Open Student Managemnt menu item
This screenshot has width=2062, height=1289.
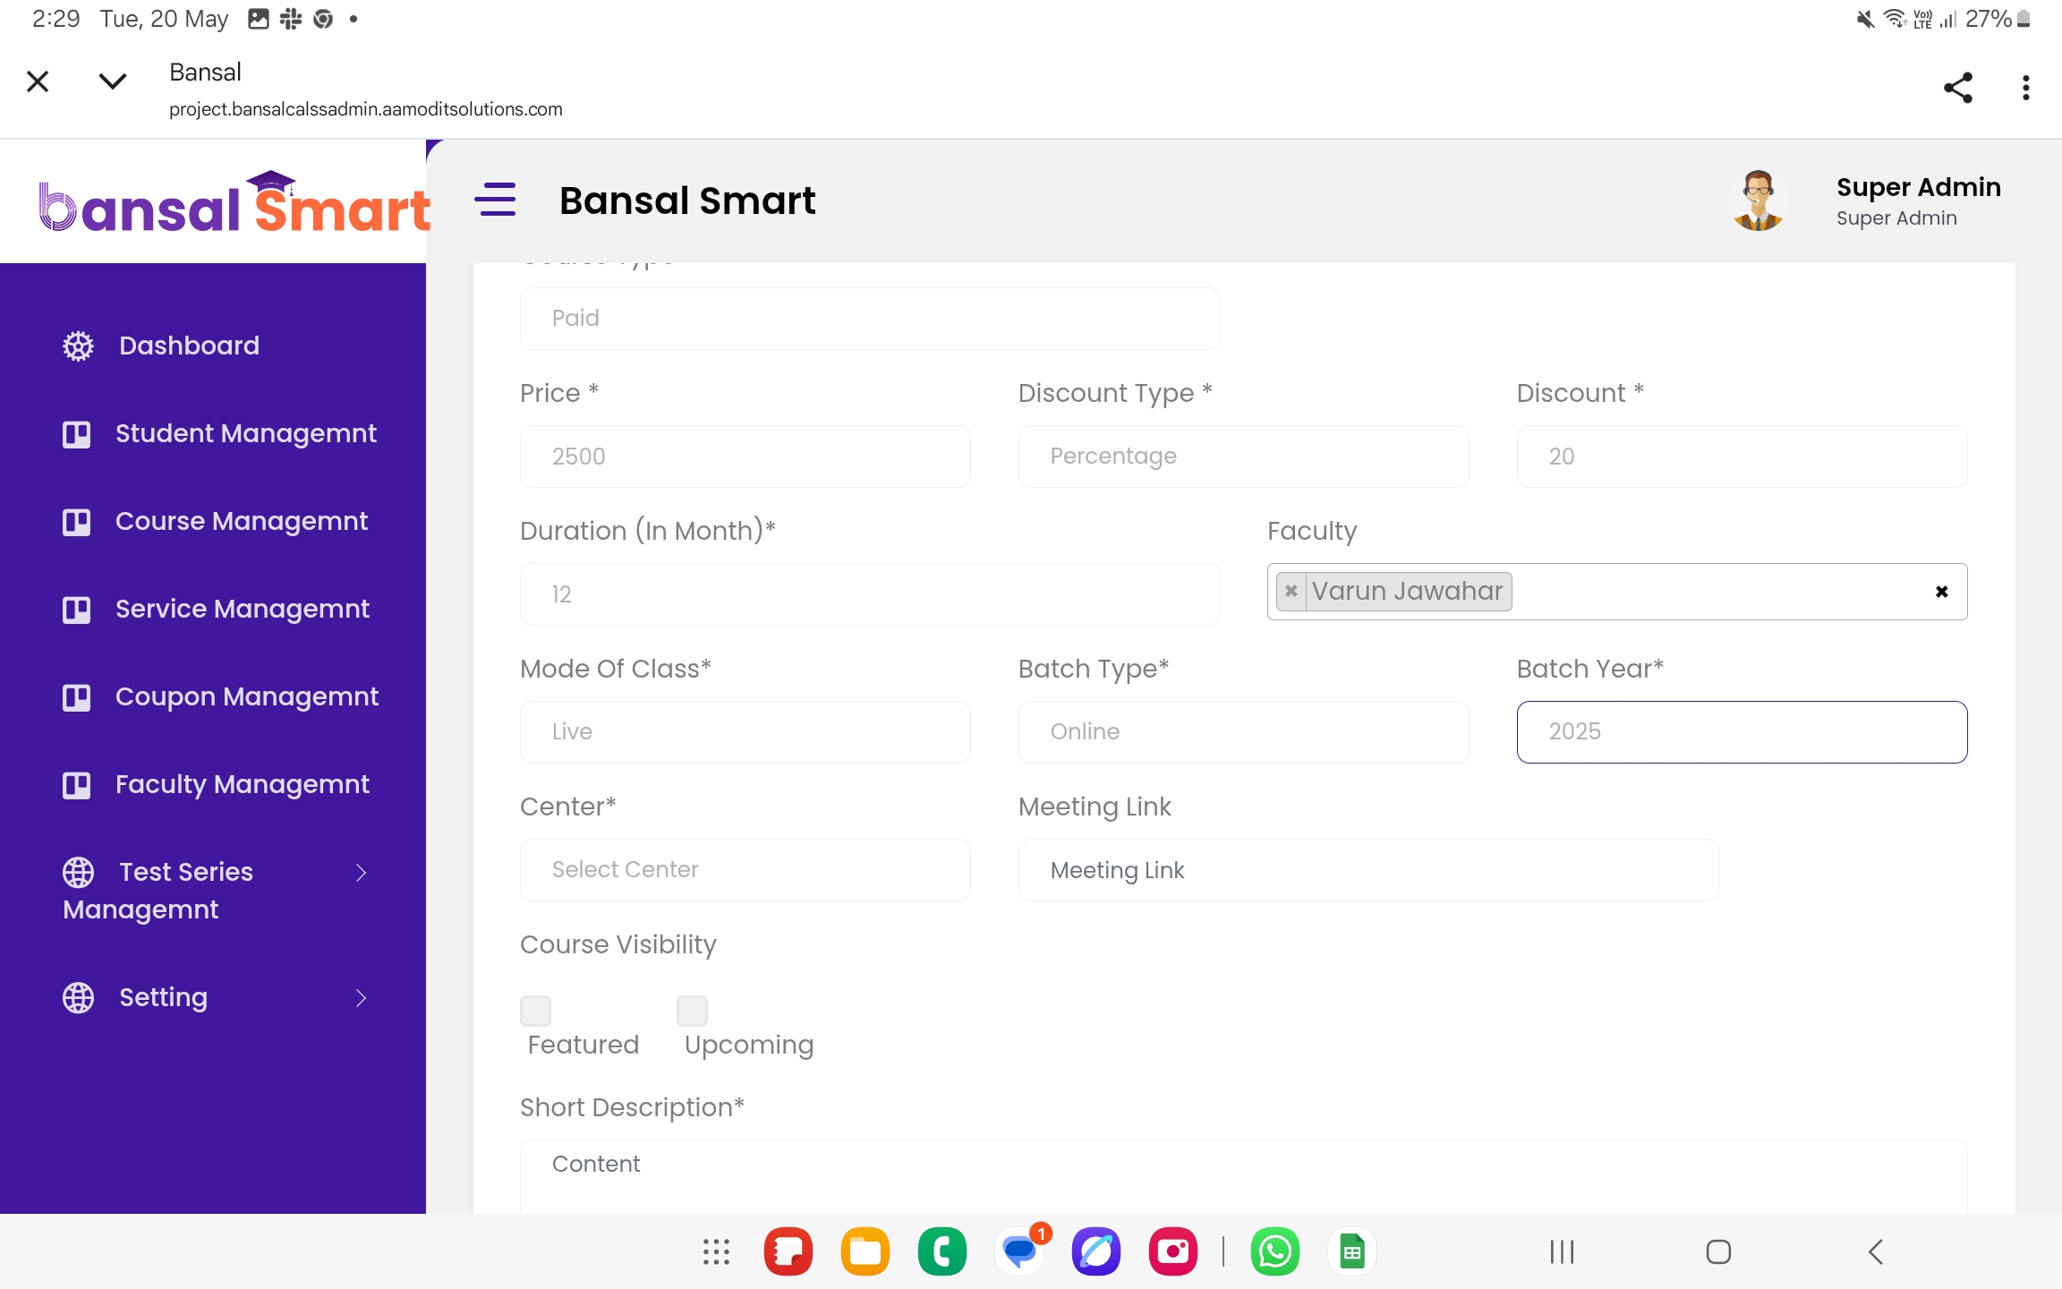tap(246, 434)
